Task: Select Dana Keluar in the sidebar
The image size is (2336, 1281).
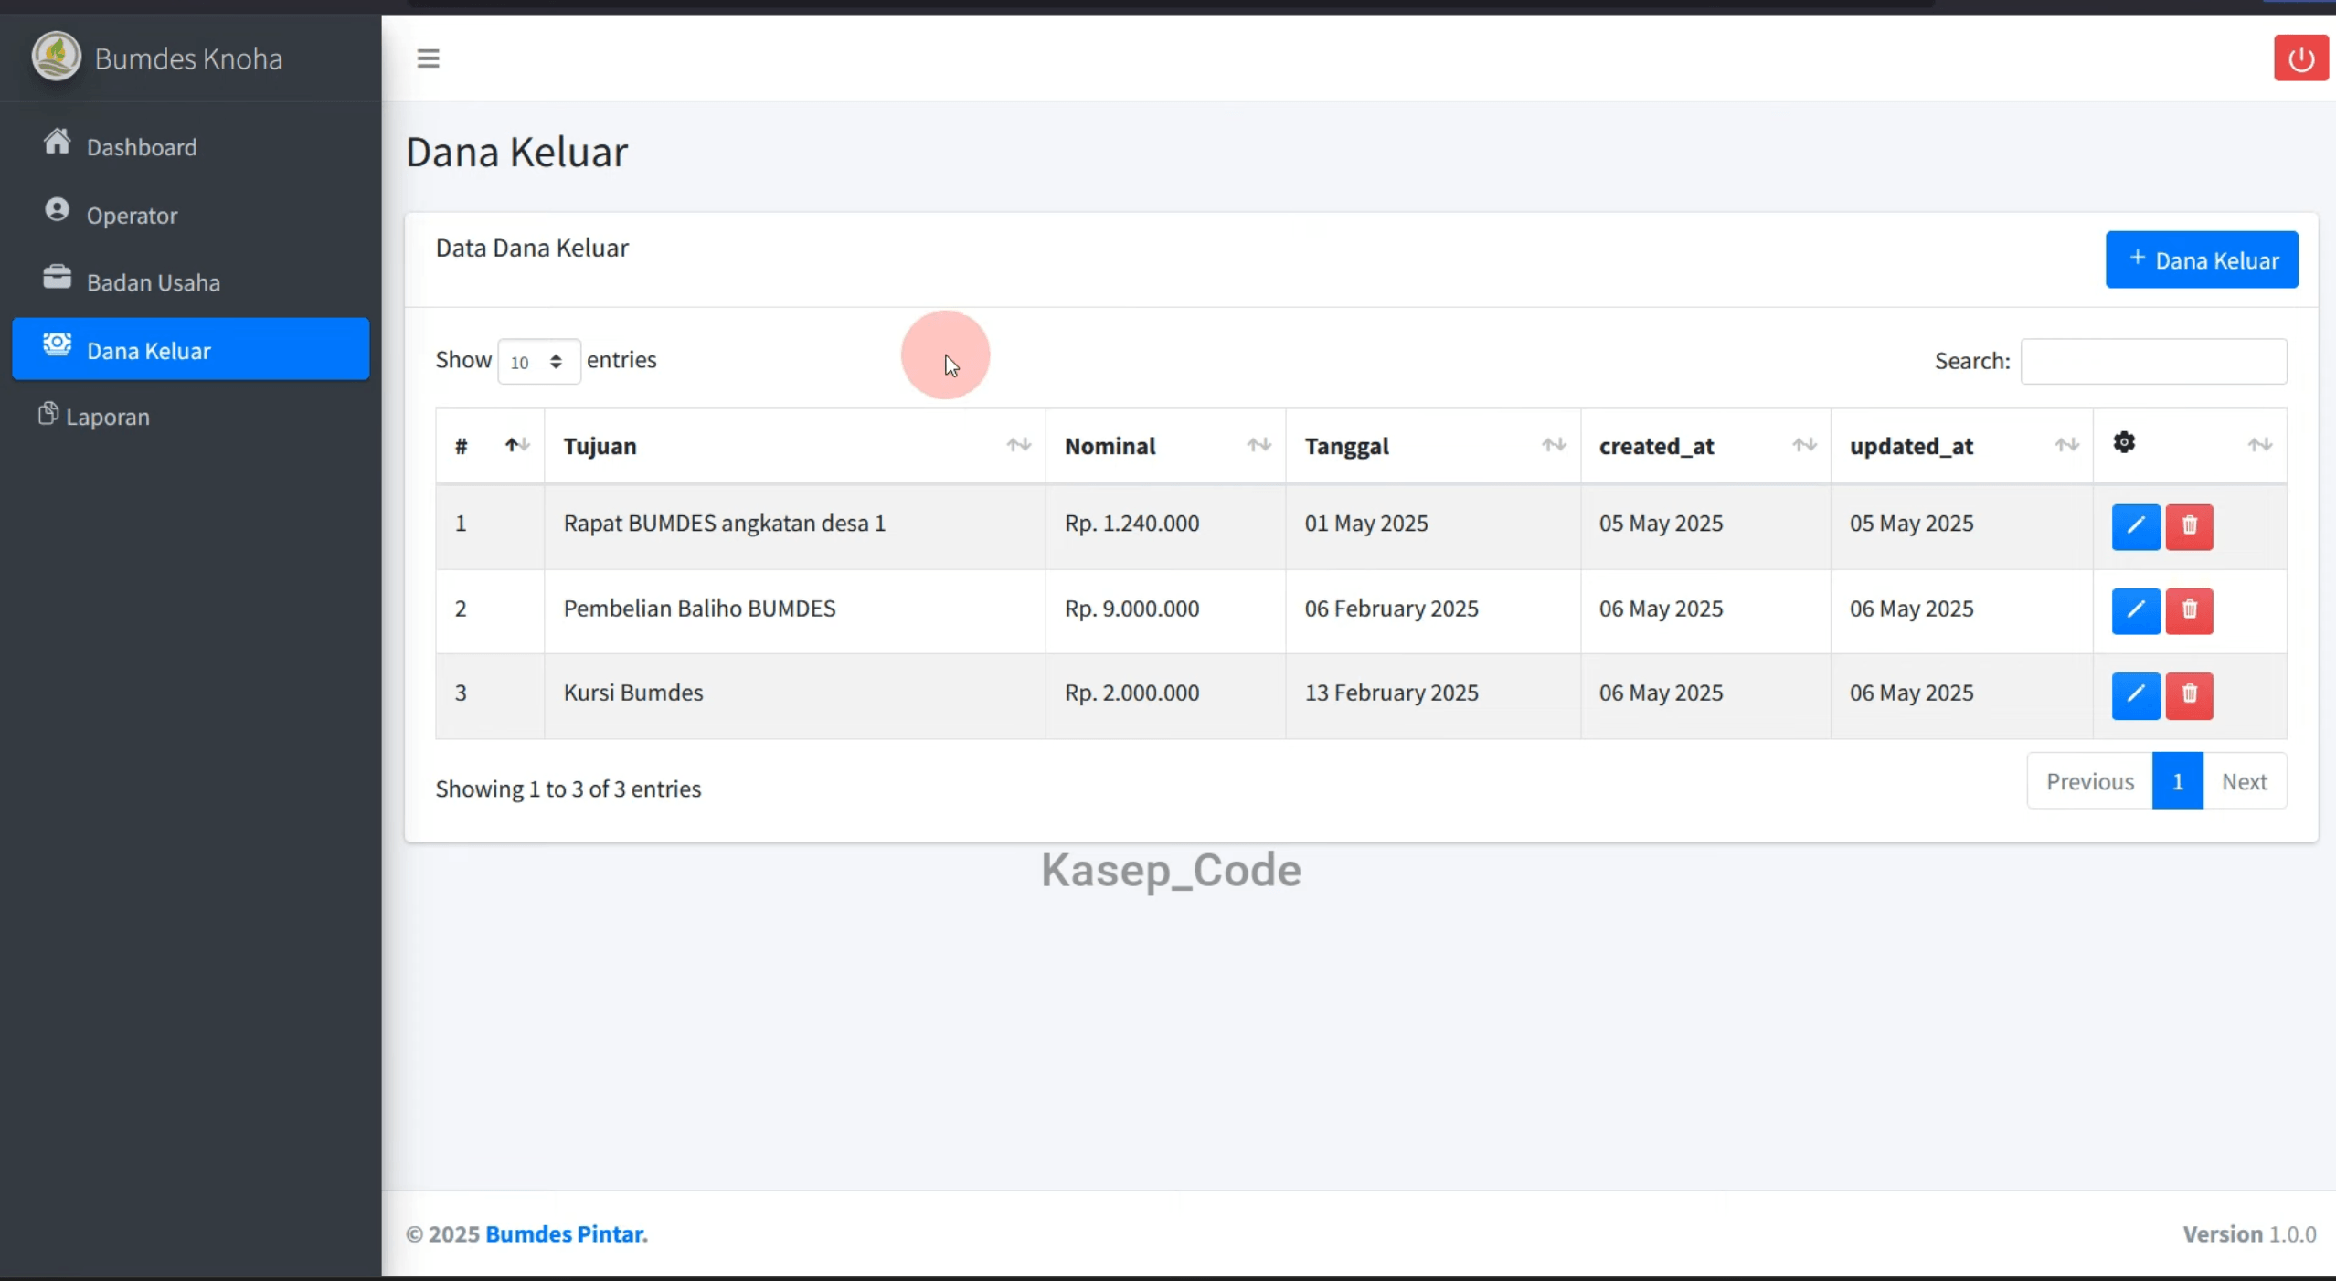Action: coord(190,349)
